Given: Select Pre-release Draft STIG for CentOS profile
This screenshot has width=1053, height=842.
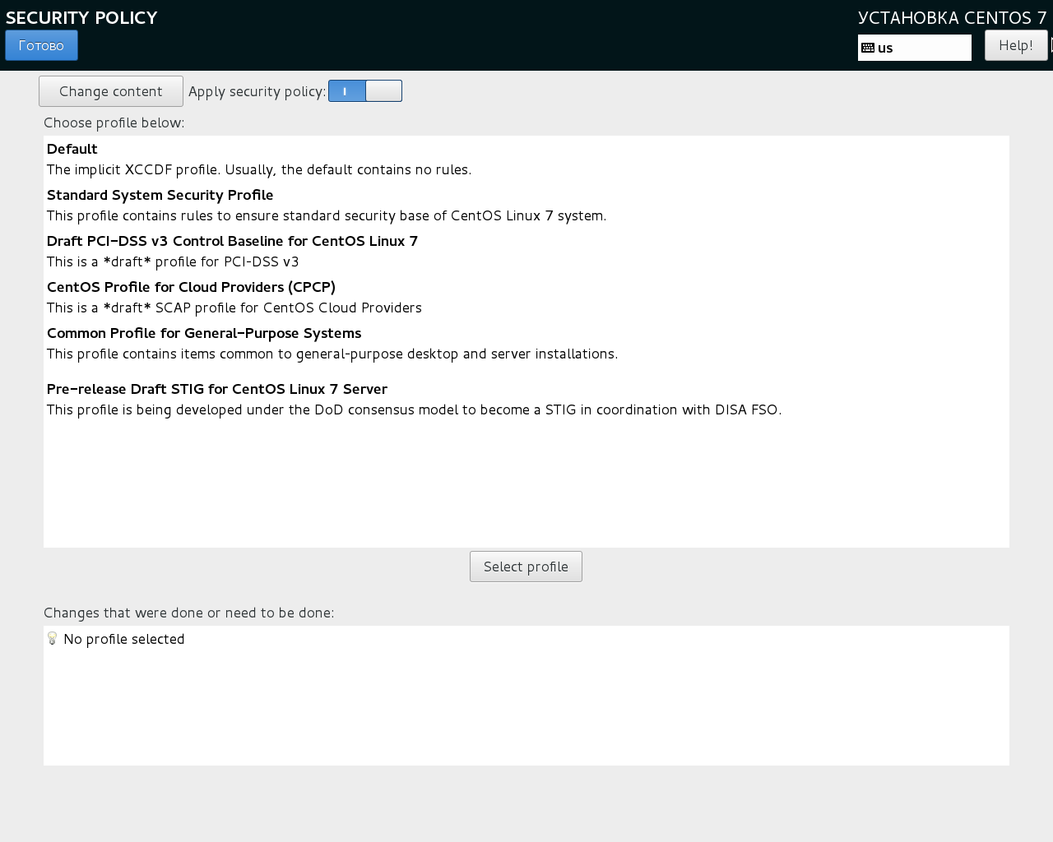Looking at the screenshot, I should click(x=217, y=389).
